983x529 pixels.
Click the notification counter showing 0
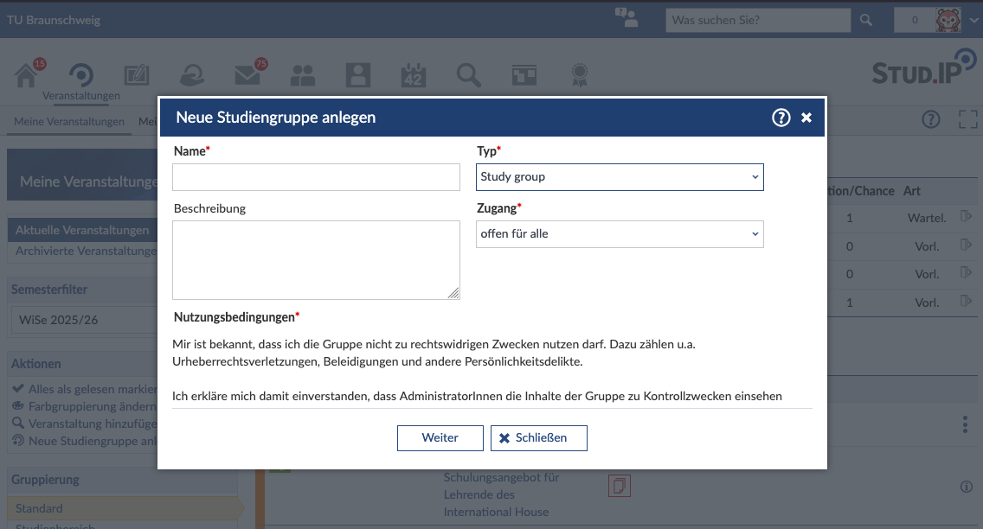pyautogui.click(x=915, y=20)
